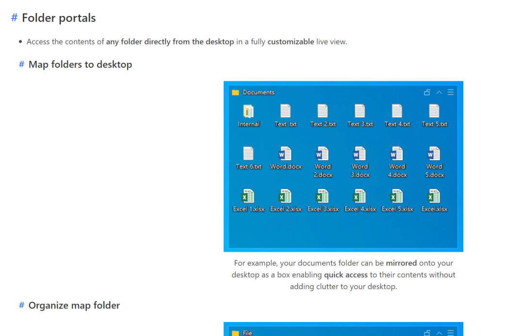
Task: Select the Excel 5.xlsx file icon
Action: [x=397, y=196]
